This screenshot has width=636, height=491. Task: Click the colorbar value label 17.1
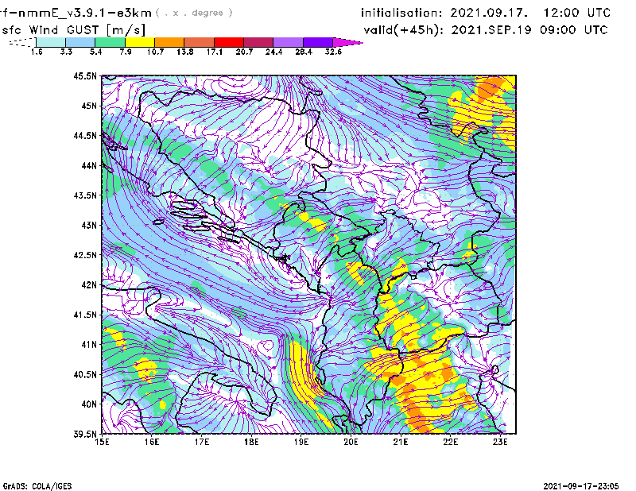[215, 52]
